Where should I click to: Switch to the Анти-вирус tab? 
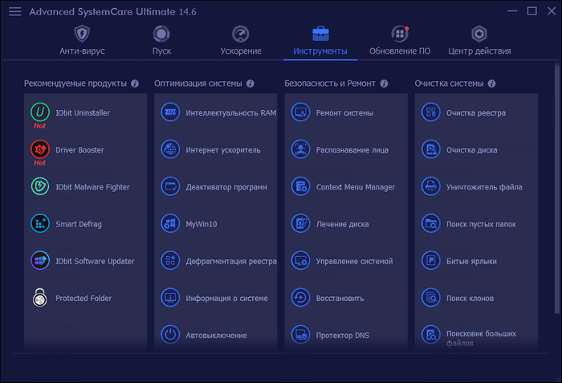pyautogui.click(x=82, y=41)
